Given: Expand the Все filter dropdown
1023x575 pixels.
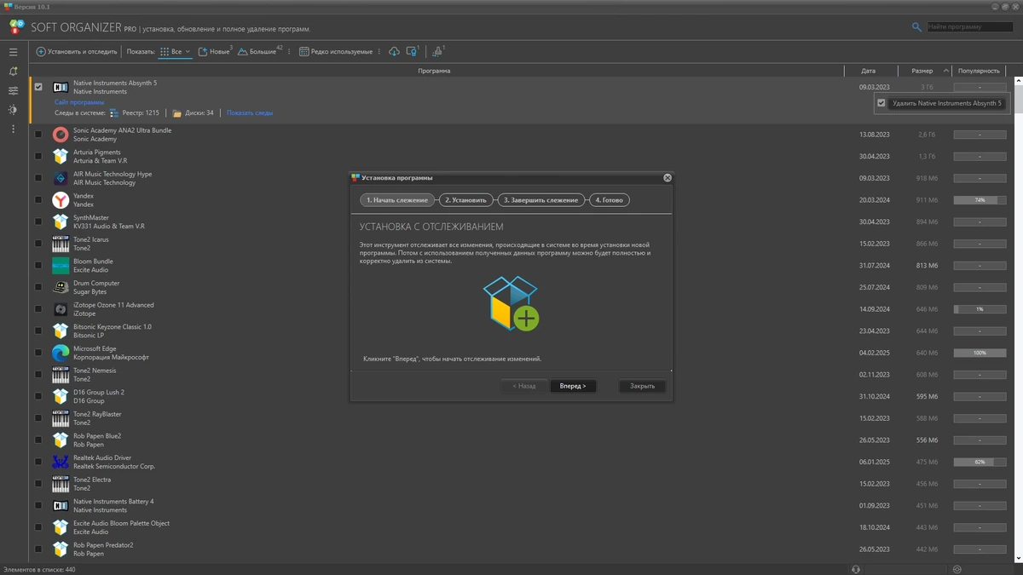Looking at the screenshot, I should coord(188,52).
